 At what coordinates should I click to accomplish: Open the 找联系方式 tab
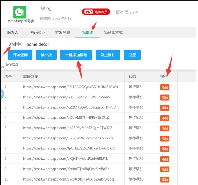(x=113, y=33)
